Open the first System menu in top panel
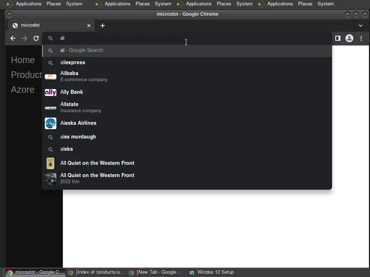Screen dimensions: 370x277 tap(74, 4)
